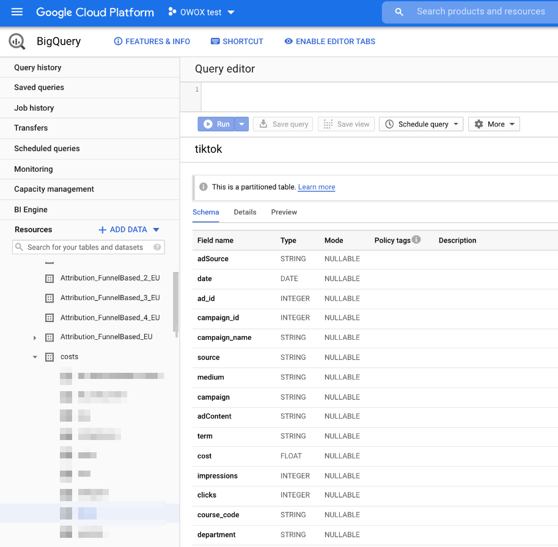558x547 pixels.
Task: Expand the More options menu
Action: tap(494, 124)
